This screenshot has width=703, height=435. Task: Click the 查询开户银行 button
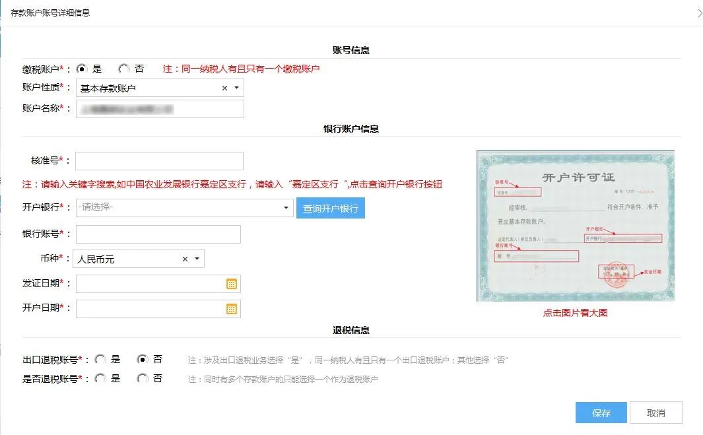(x=330, y=208)
